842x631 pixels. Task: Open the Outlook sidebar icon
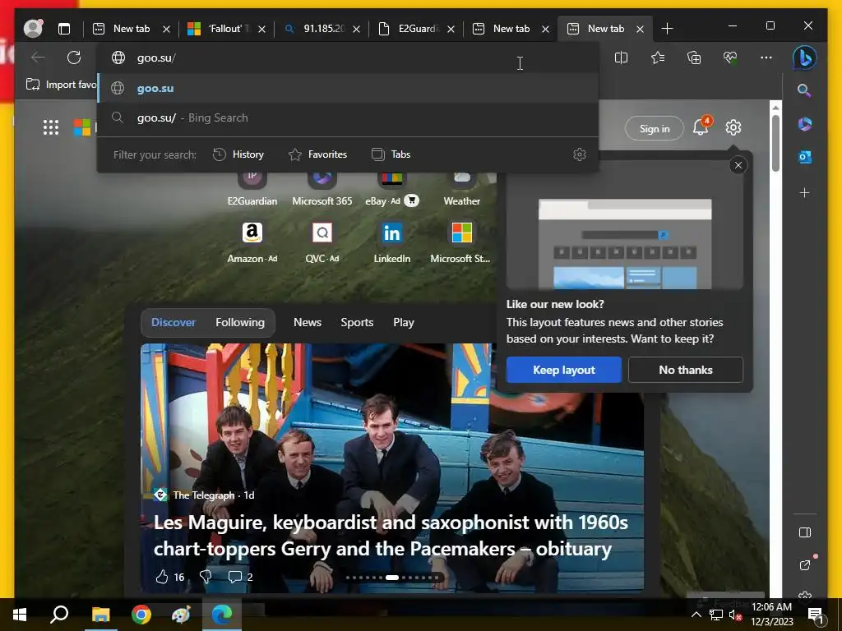[804, 157]
